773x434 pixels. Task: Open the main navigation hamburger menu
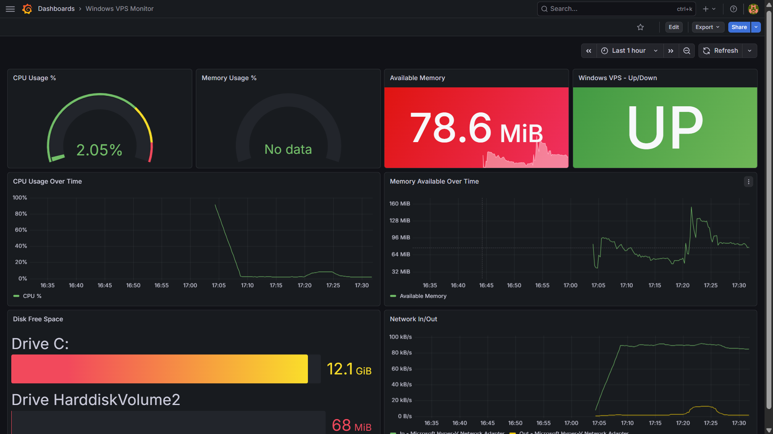point(10,8)
